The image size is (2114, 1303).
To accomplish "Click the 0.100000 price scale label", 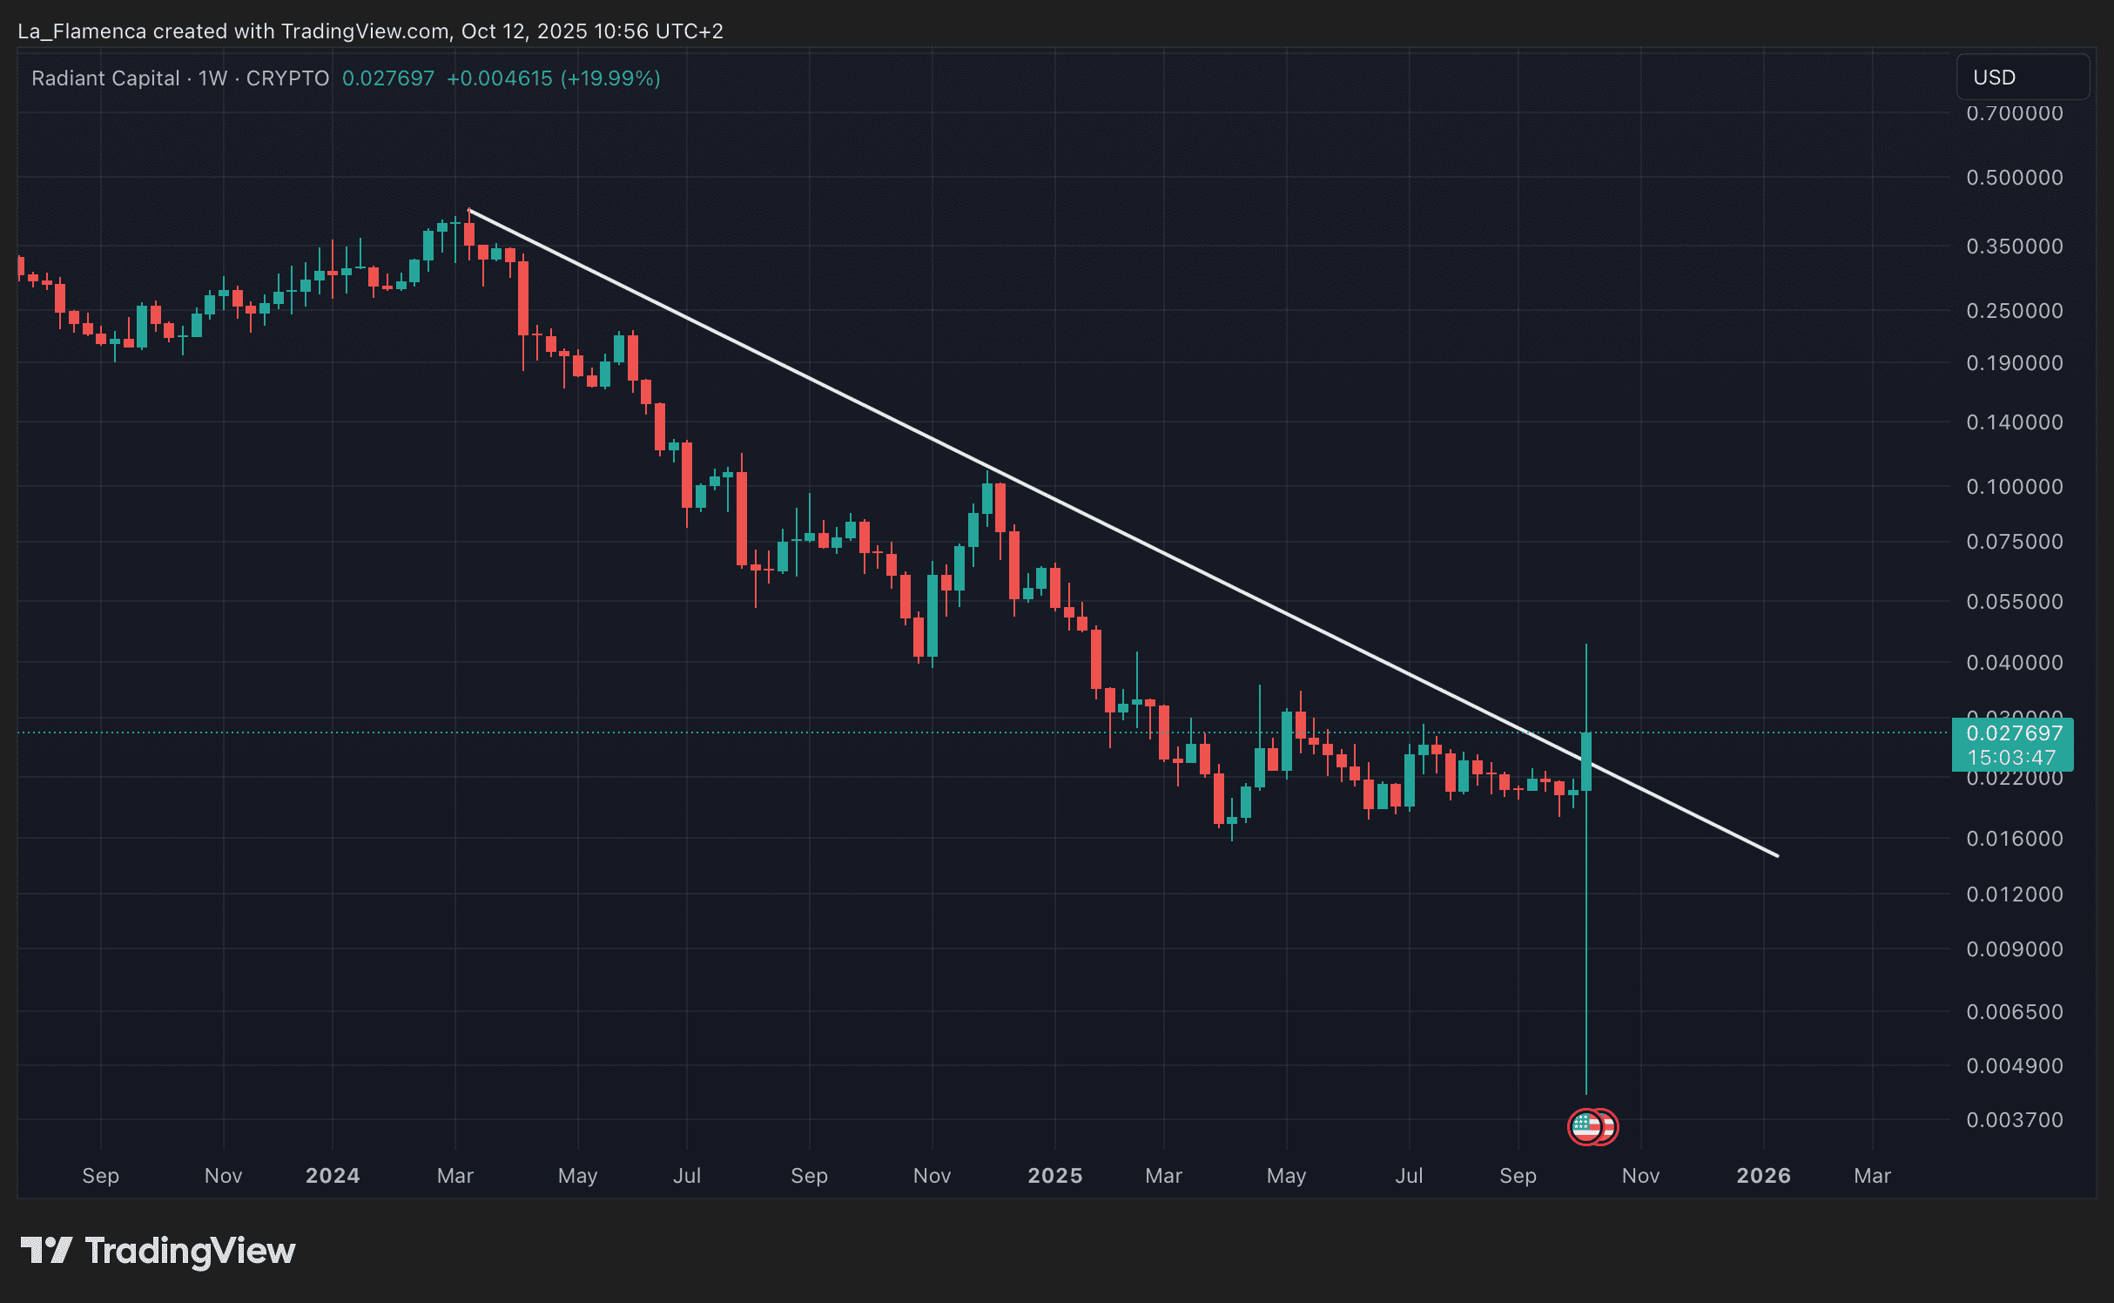I will pyautogui.click(x=2014, y=487).
